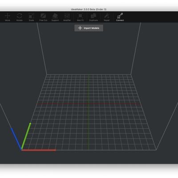
Task: Click the red X axis bar
Action: tap(39, 150)
